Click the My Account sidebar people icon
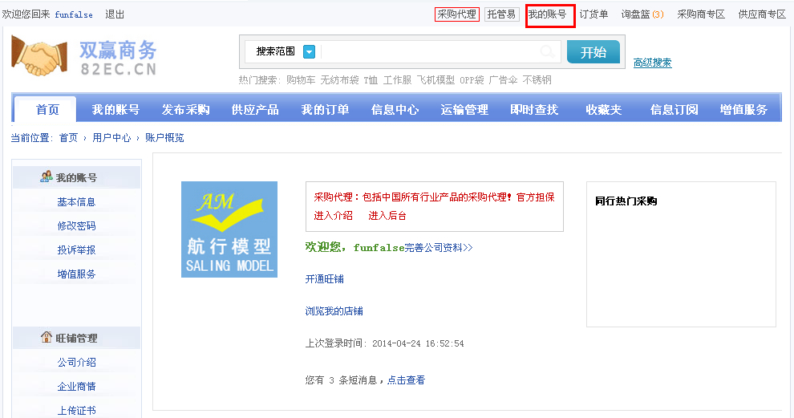 coord(47,177)
